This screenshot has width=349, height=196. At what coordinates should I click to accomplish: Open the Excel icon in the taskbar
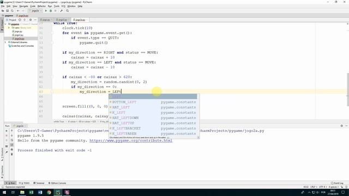[x=31, y=192]
